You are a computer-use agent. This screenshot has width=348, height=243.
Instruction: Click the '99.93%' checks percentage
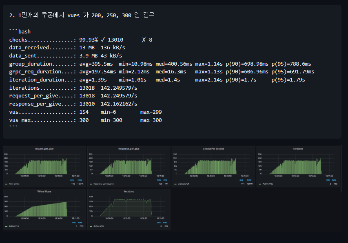89,40
